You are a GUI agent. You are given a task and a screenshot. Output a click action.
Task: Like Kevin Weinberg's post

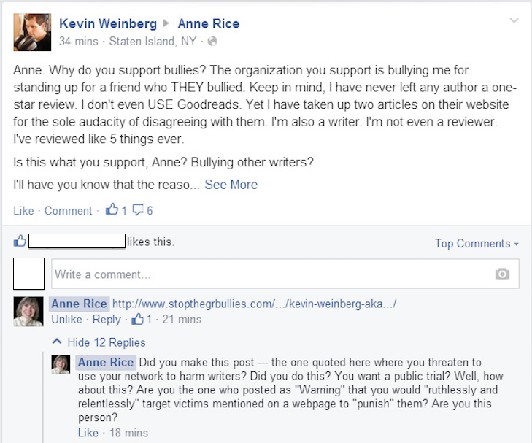(23, 211)
